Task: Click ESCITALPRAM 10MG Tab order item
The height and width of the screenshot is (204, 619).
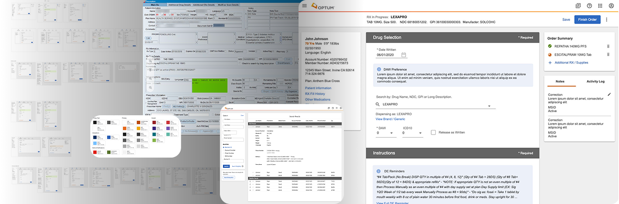Action: 573,54
